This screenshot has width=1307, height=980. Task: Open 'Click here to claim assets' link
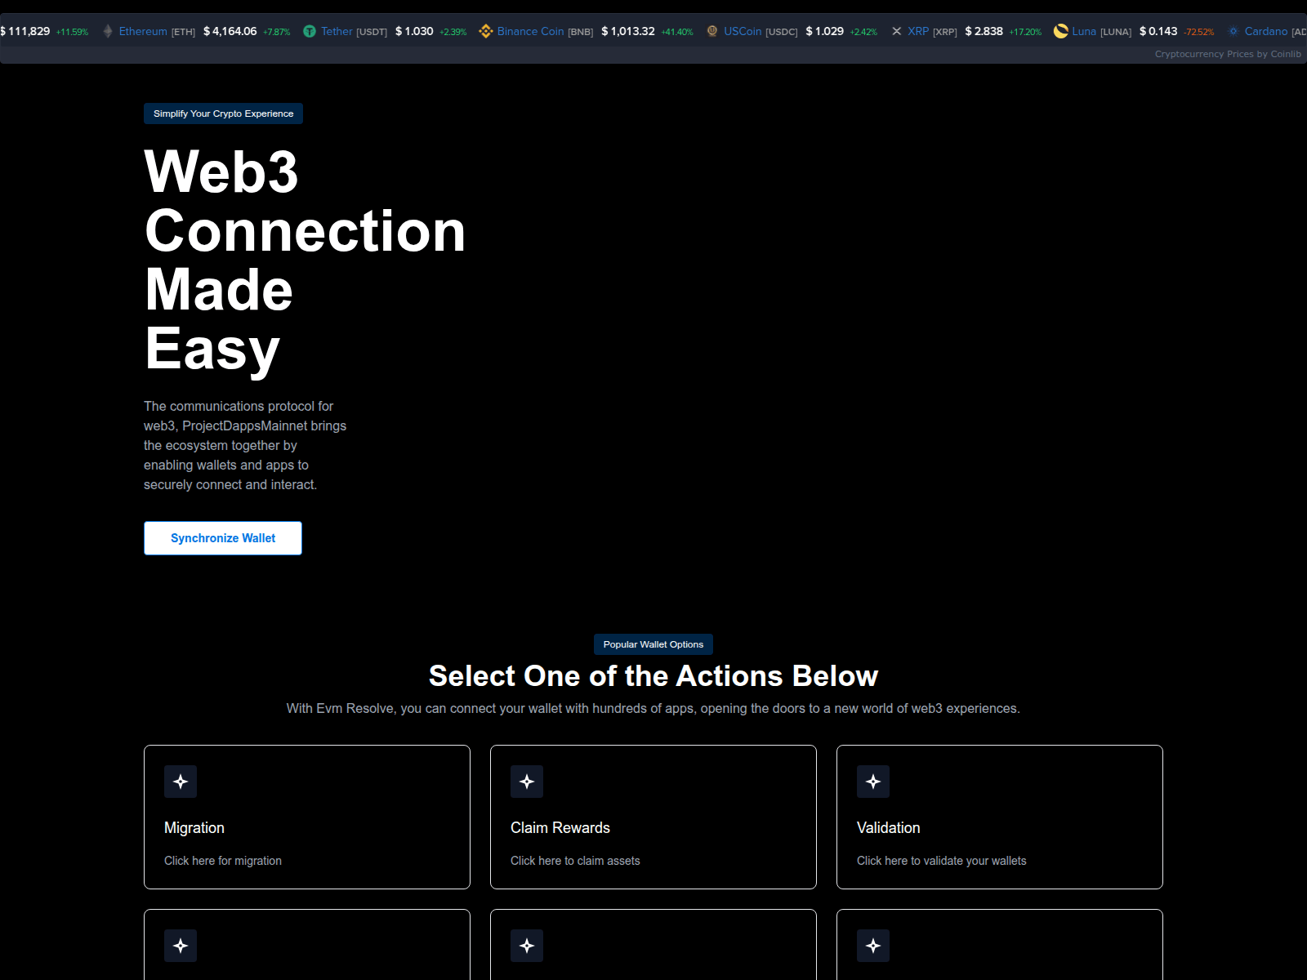pyautogui.click(x=574, y=860)
